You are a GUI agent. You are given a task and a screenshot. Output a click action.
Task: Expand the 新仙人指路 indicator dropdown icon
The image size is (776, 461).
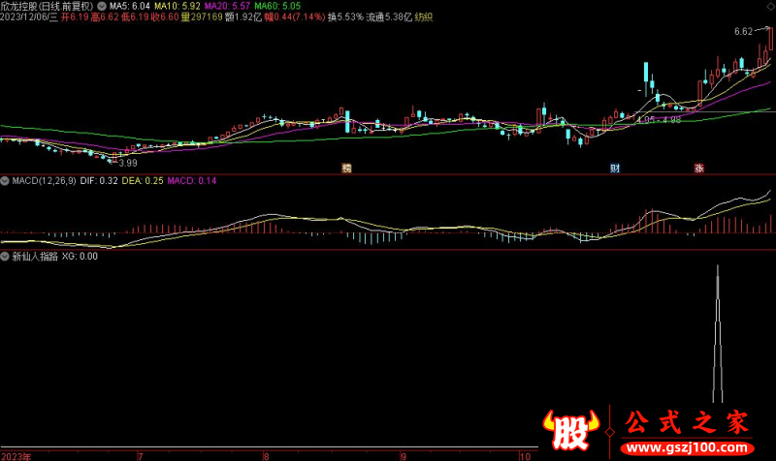[x=5, y=256]
